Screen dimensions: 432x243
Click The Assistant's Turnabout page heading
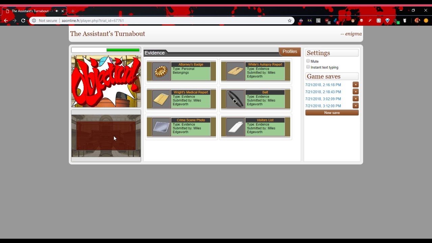point(108,34)
